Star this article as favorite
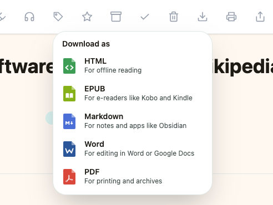 coord(87,17)
